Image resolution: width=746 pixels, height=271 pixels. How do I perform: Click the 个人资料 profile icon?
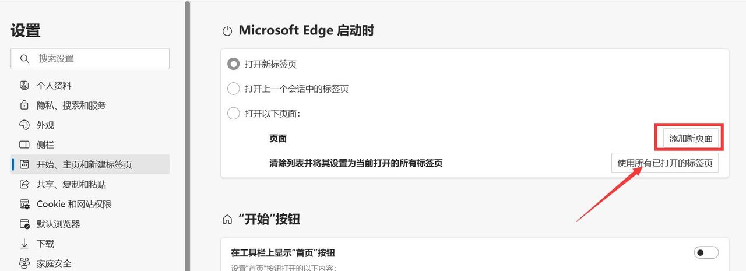coord(24,86)
